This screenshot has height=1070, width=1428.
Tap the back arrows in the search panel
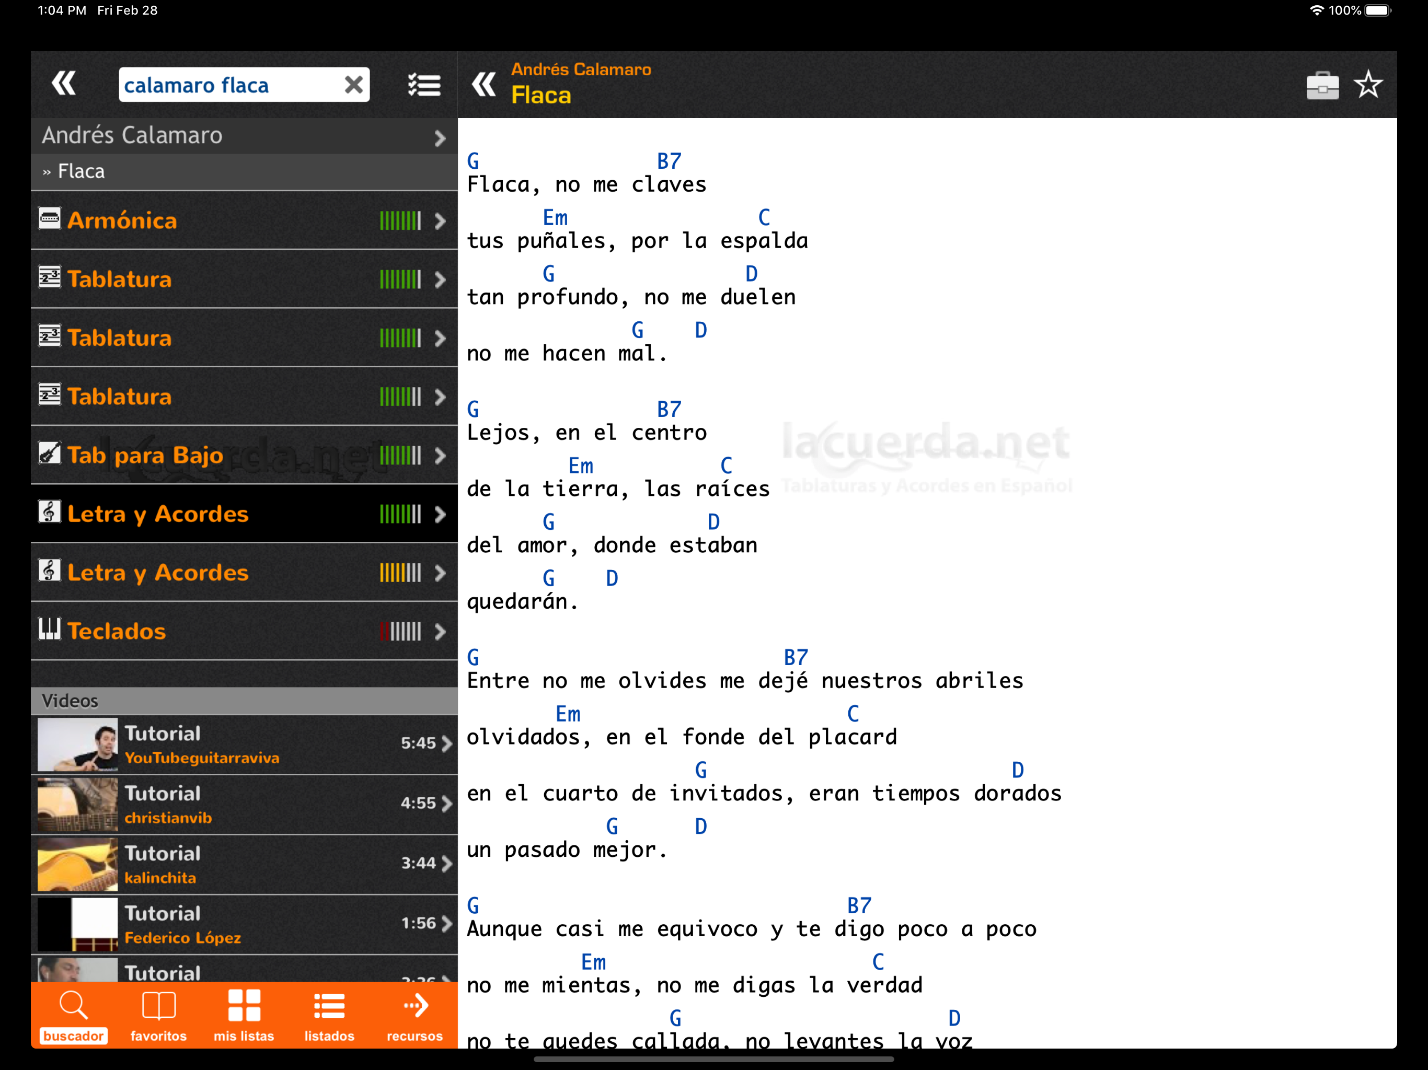[63, 84]
